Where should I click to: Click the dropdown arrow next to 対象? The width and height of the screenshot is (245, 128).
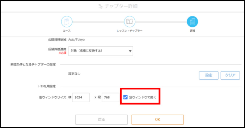pyautogui.click(x=130, y=51)
